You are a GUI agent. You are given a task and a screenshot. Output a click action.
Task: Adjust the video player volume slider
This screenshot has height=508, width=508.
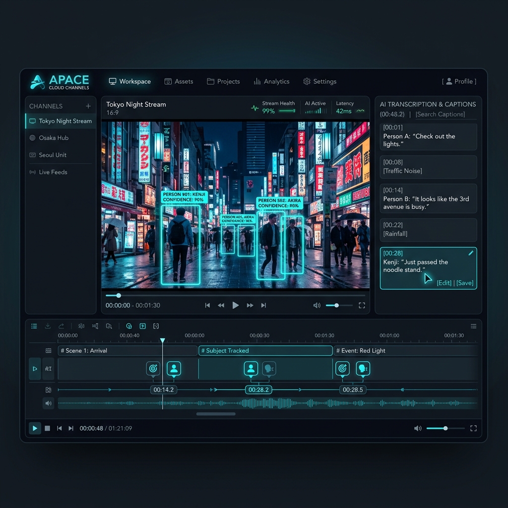(339, 305)
